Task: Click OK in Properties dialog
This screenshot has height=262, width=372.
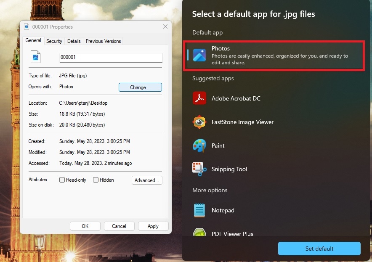Action: tap(85, 226)
